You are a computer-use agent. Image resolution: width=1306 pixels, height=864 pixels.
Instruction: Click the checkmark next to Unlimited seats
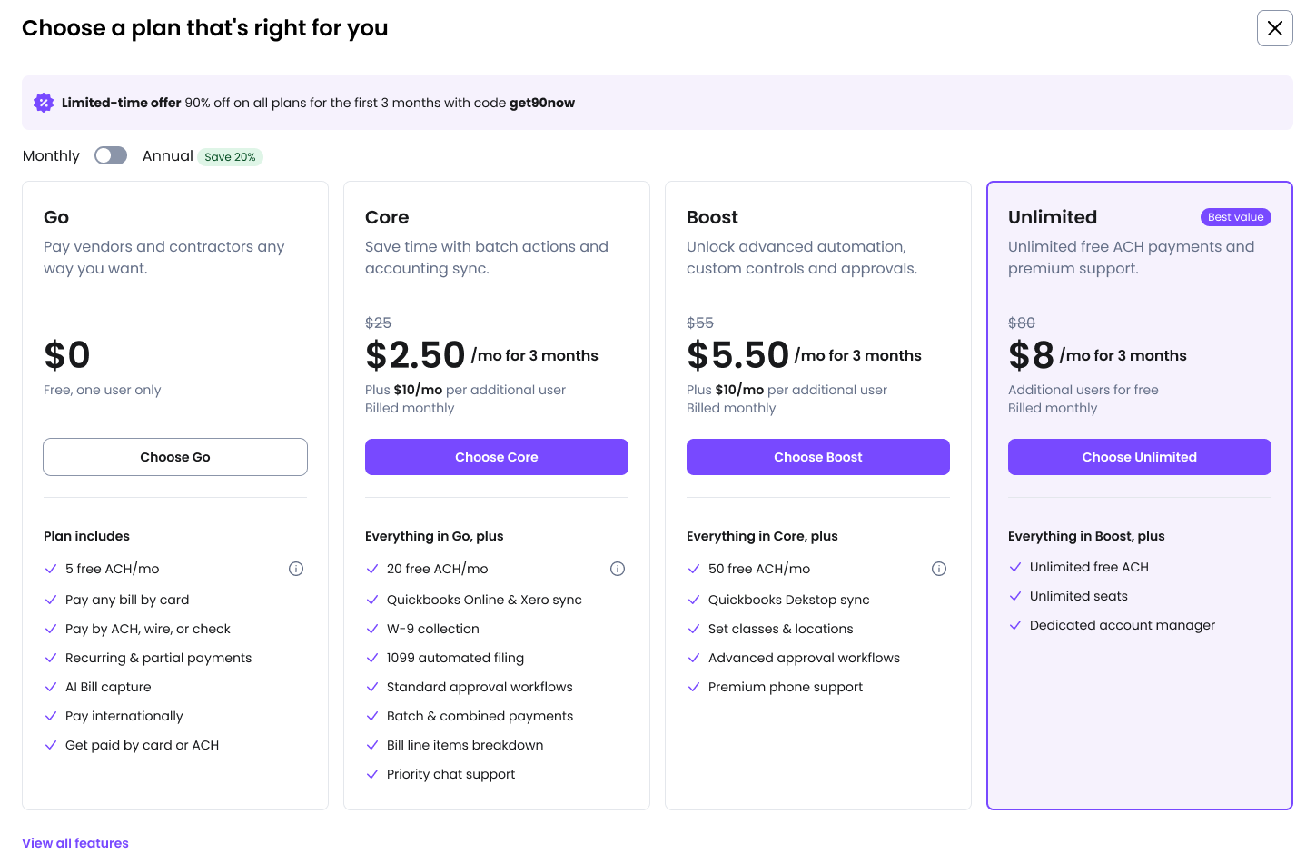1015,596
